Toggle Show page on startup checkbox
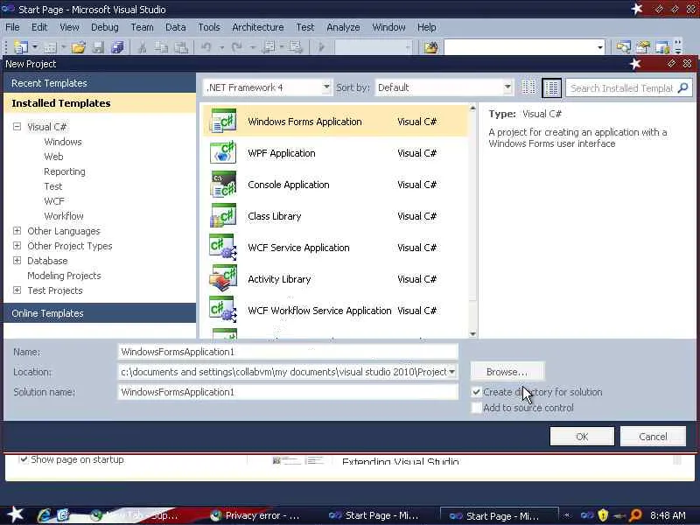 24,458
